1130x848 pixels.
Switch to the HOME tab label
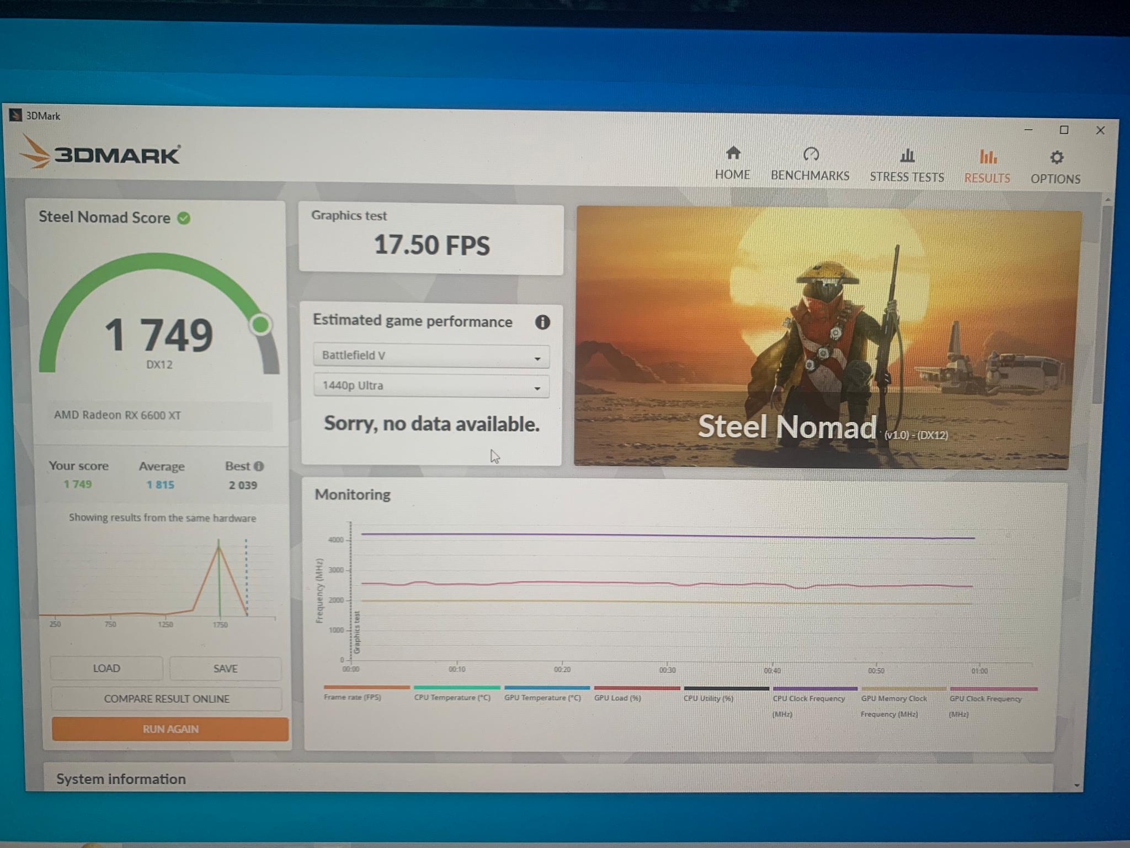tap(732, 174)
